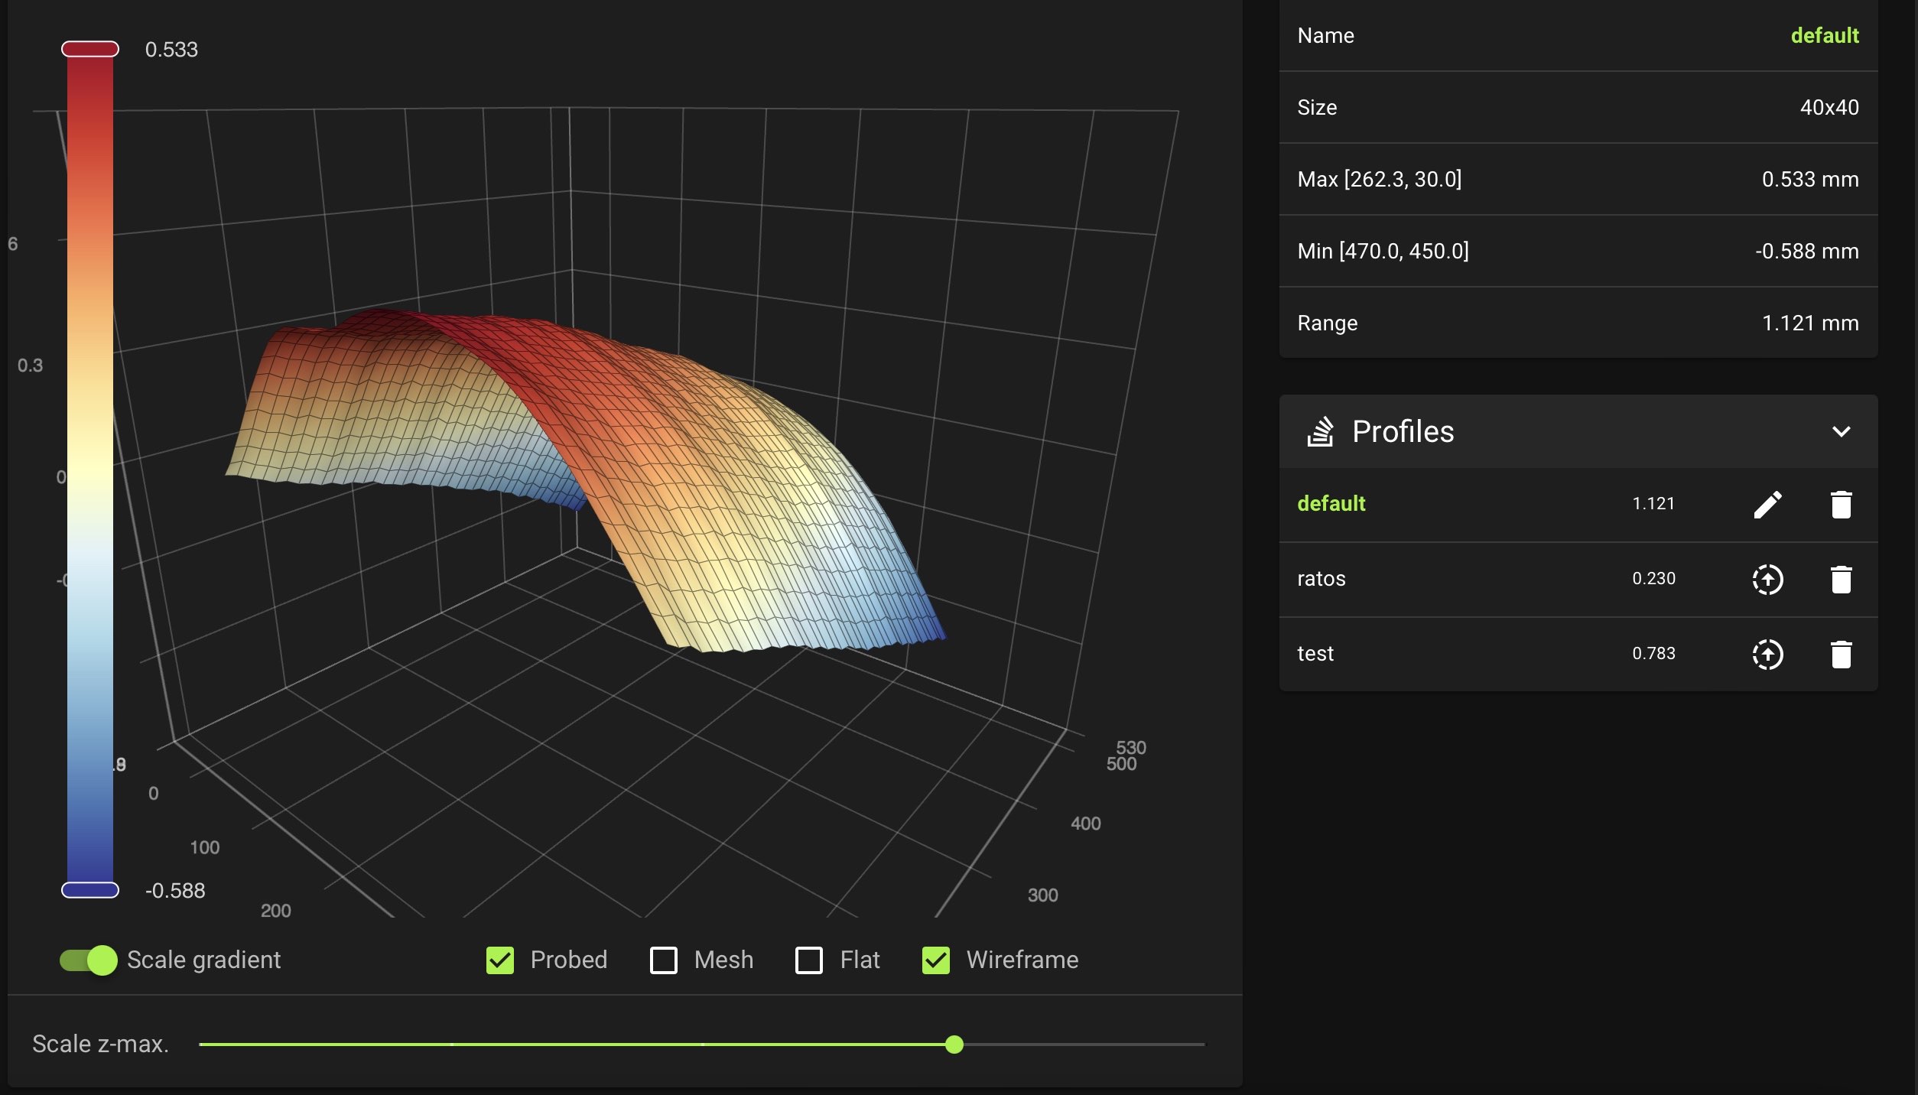Enable the Mesh checkbox
This screenshot has height=1095, width=1918.
pyautogui.click(x=663, y=960)
